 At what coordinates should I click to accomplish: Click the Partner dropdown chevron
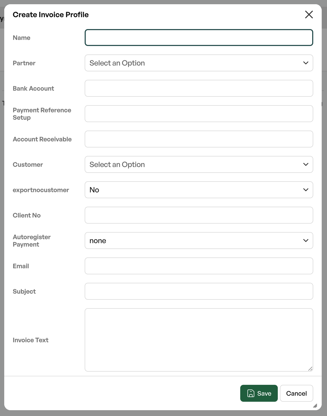pos(306,63)
